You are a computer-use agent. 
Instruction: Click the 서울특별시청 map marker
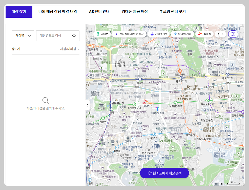click(x=116, y=100)
